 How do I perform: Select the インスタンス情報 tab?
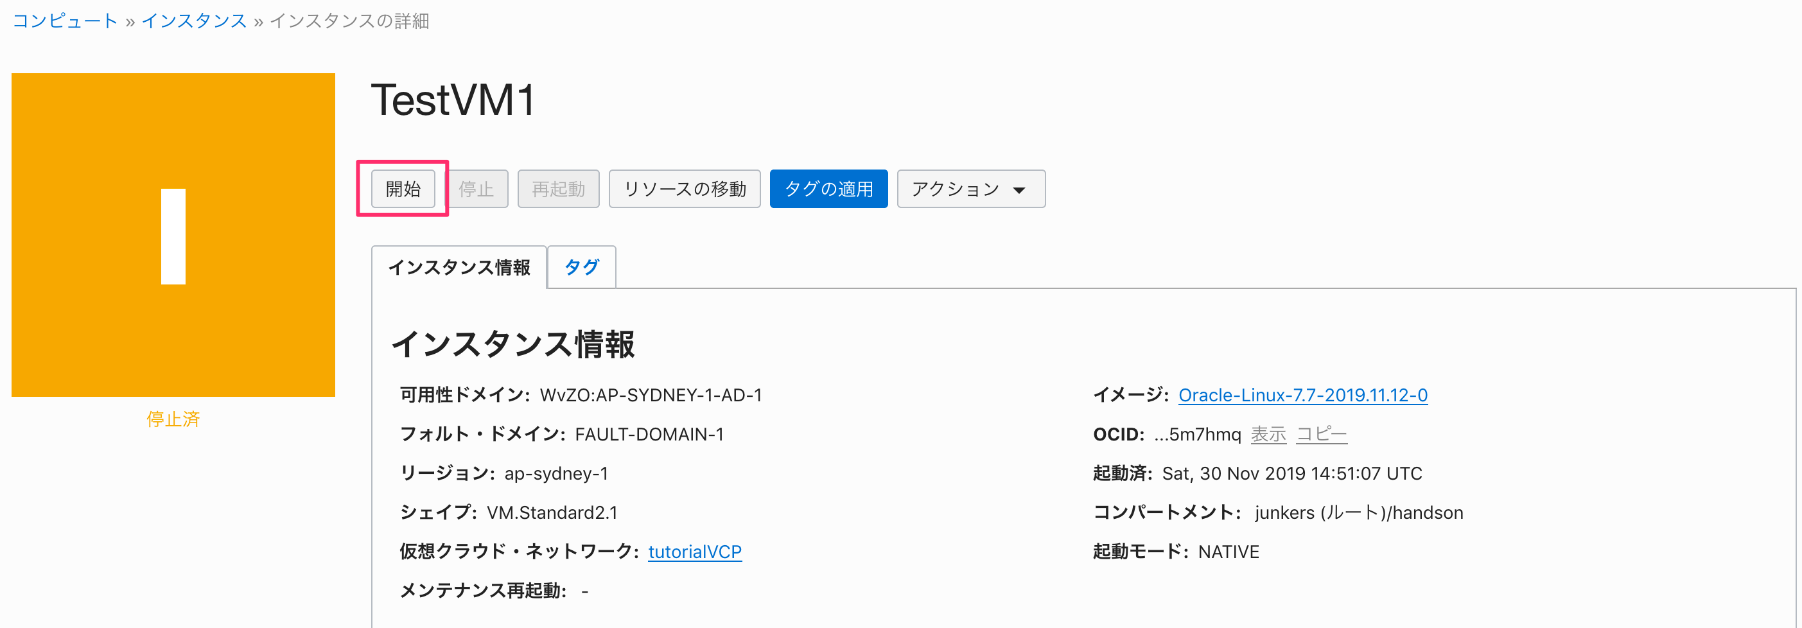[459, 267]
